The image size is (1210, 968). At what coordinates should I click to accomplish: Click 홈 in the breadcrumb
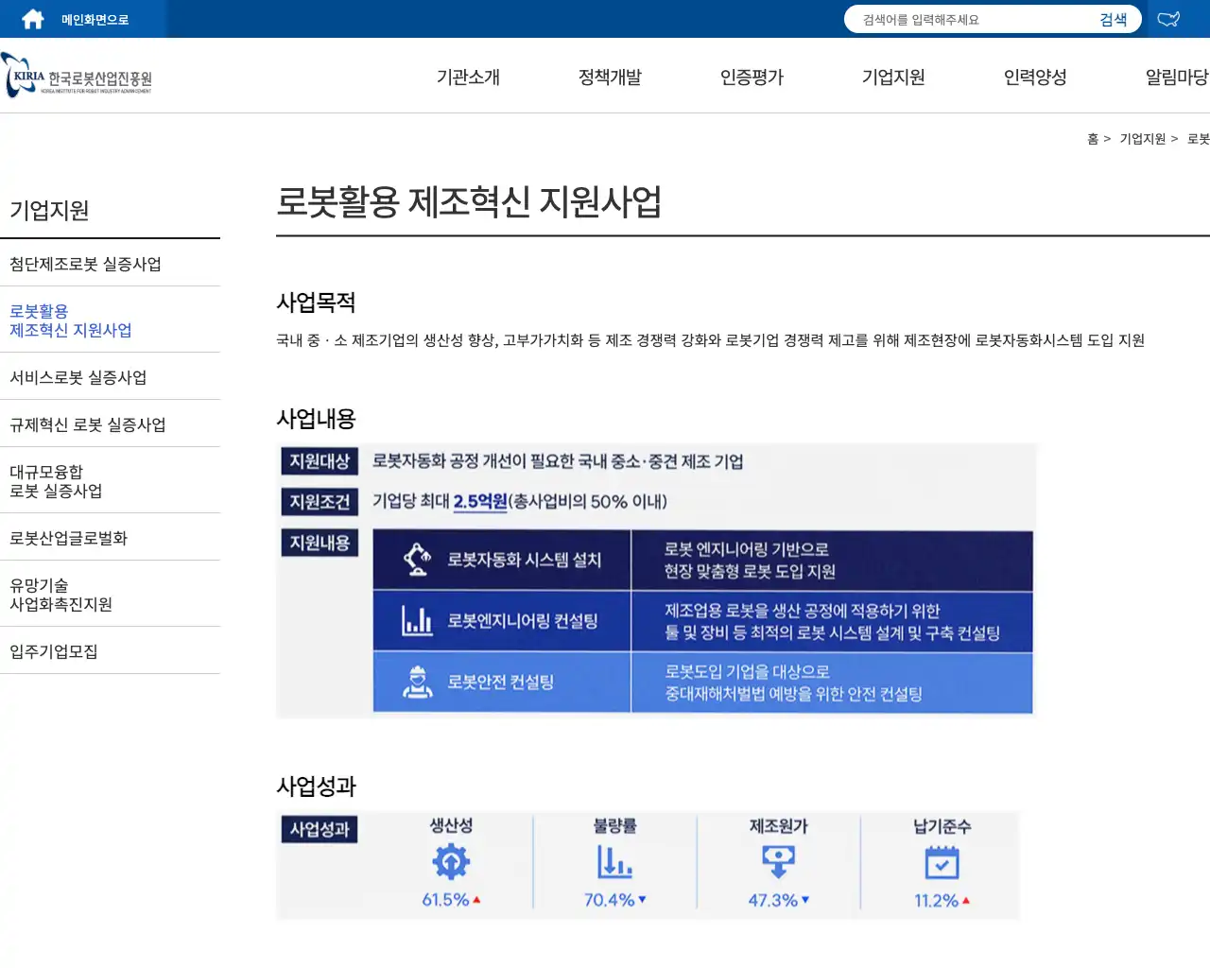[1092, 139]
